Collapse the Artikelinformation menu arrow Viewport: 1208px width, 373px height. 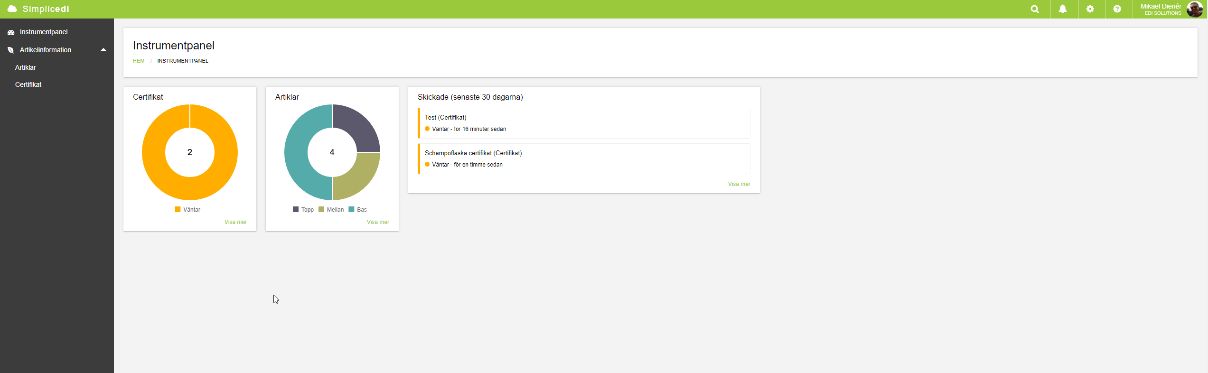tap(103, 50)
